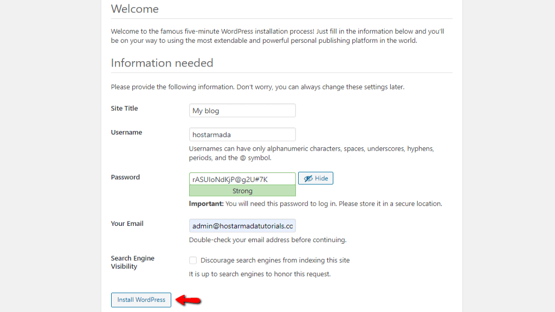Click 'It is up to search engines' note
This screenshot has width=555, height=312.
pyautogui.click(x=260, y=274)
